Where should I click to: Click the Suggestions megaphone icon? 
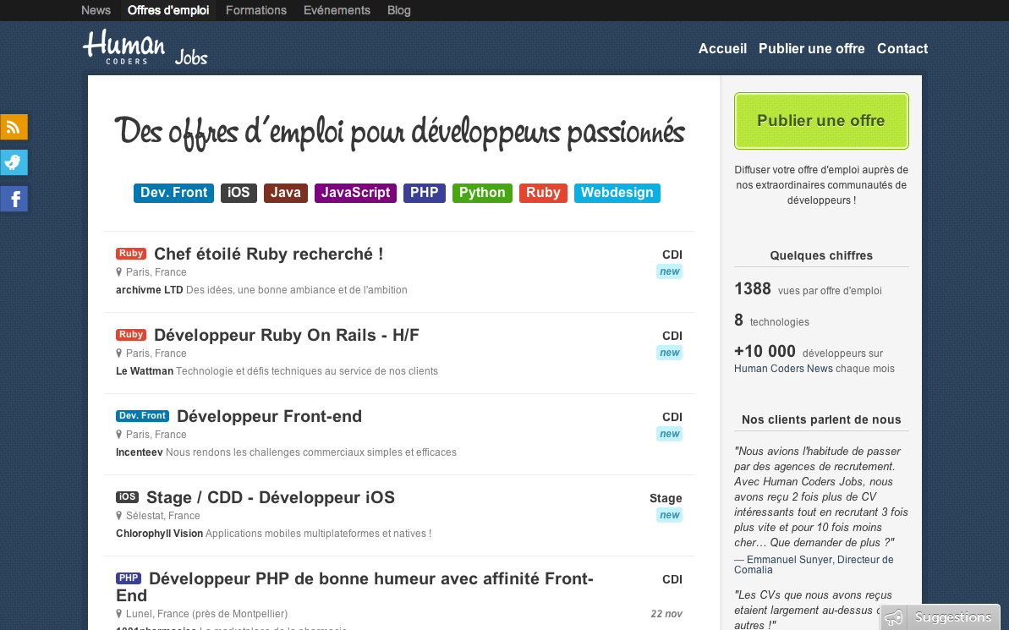pos(893,618)
